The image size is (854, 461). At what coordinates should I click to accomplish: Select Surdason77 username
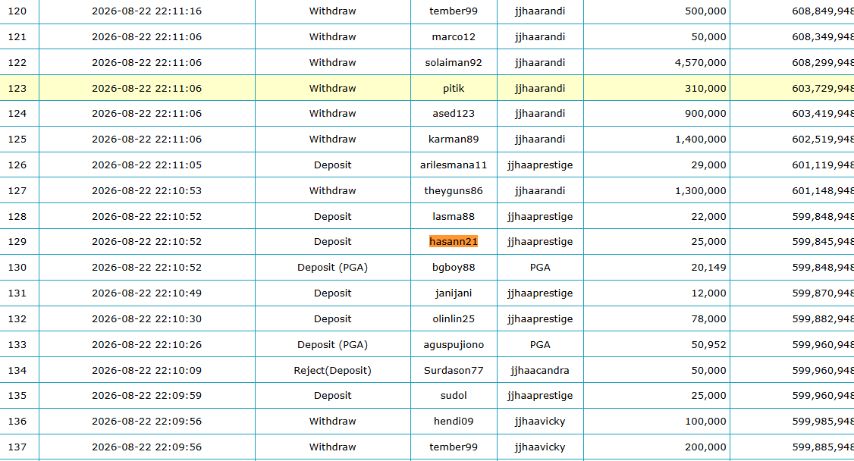[453, 370]
